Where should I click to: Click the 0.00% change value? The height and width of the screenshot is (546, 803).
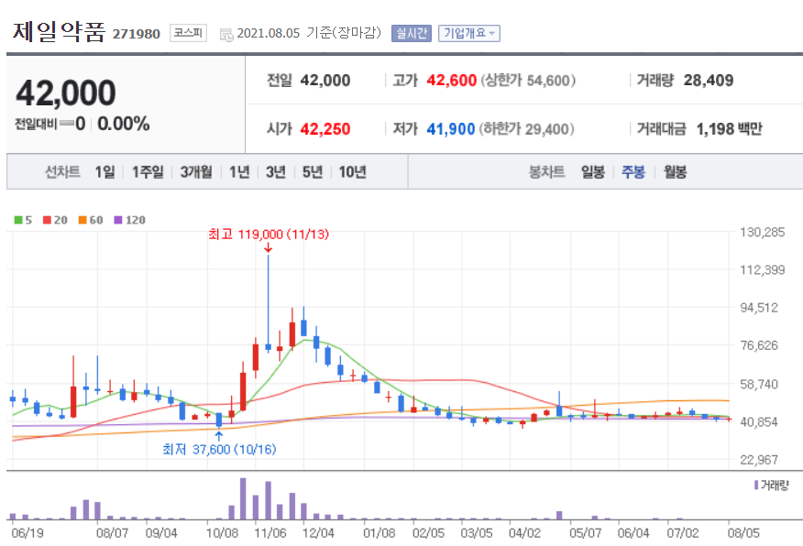(124, 124)
